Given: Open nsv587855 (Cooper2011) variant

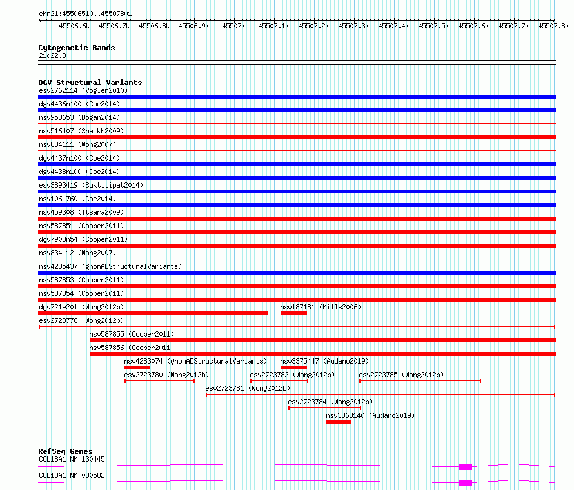Looking at the screenshot, I should coord(132,334).
